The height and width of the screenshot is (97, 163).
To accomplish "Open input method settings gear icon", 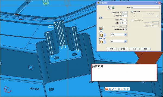I will [128, 89].
